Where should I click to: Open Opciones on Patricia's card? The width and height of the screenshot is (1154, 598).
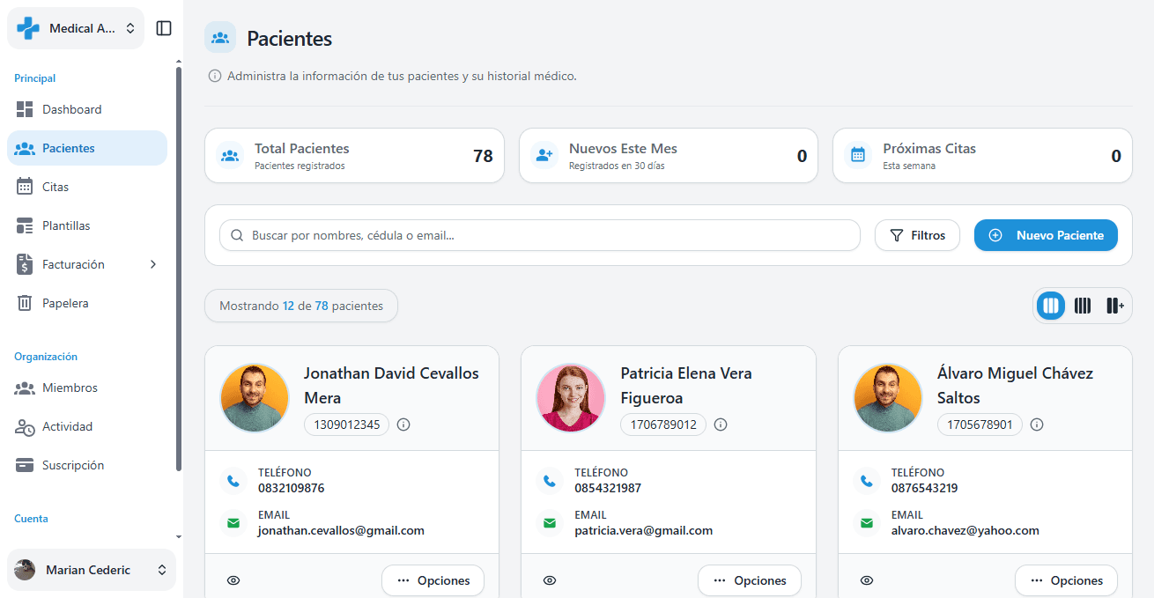point(750,580)
